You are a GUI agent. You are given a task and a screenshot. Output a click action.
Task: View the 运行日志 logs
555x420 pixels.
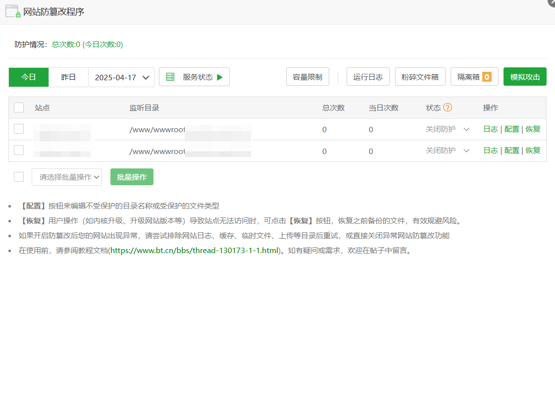pos(368,76)
